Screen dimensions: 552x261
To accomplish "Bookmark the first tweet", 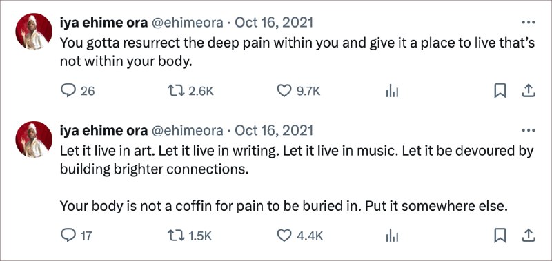I will click(x=500, y=92).
